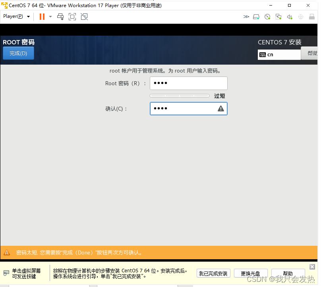
Task: Open the hard disk device icon
Action: [256, 17]
